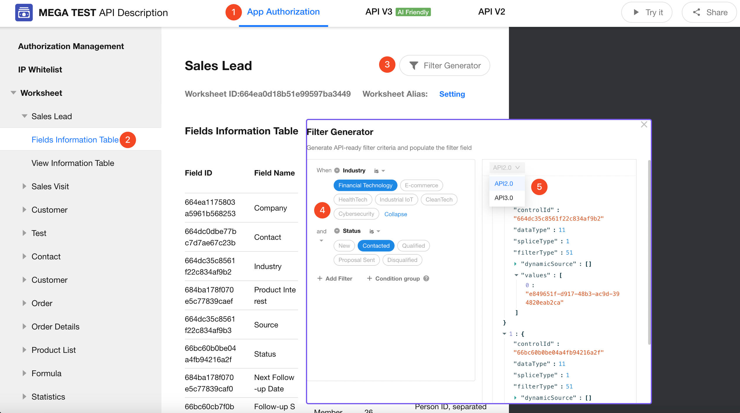
Task: Click the MEGA TEST app logo icon
Action: click(24, 13)
